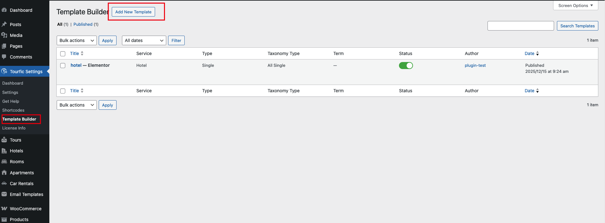Open Template Builder submenu item

[x=19, y=119]
